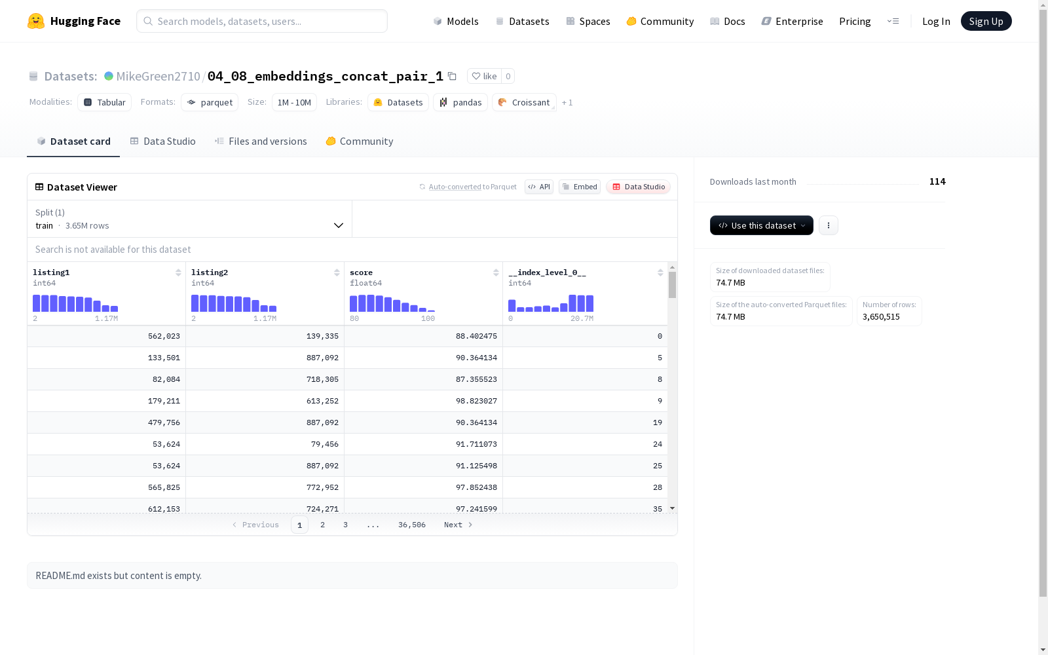Open the MikeGreen2710 profile link

pos(158,76)
